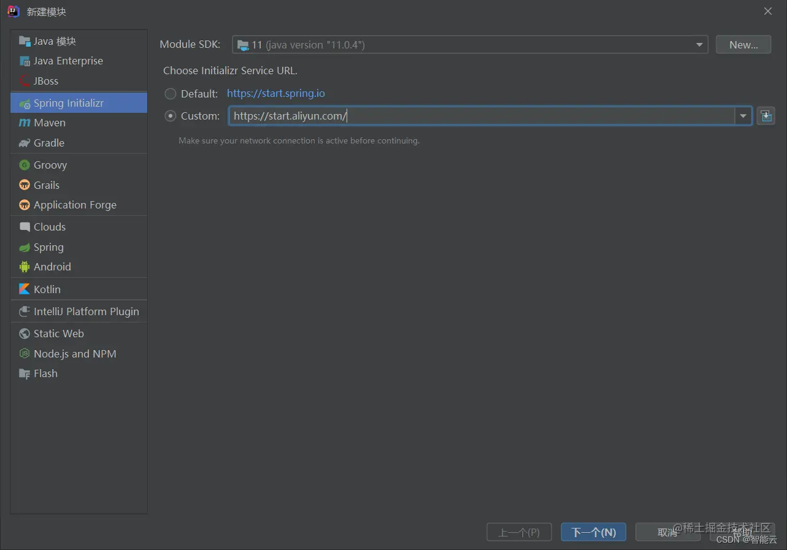Select the Default service URL radio button
787x550 pixels.
(171, 94)
